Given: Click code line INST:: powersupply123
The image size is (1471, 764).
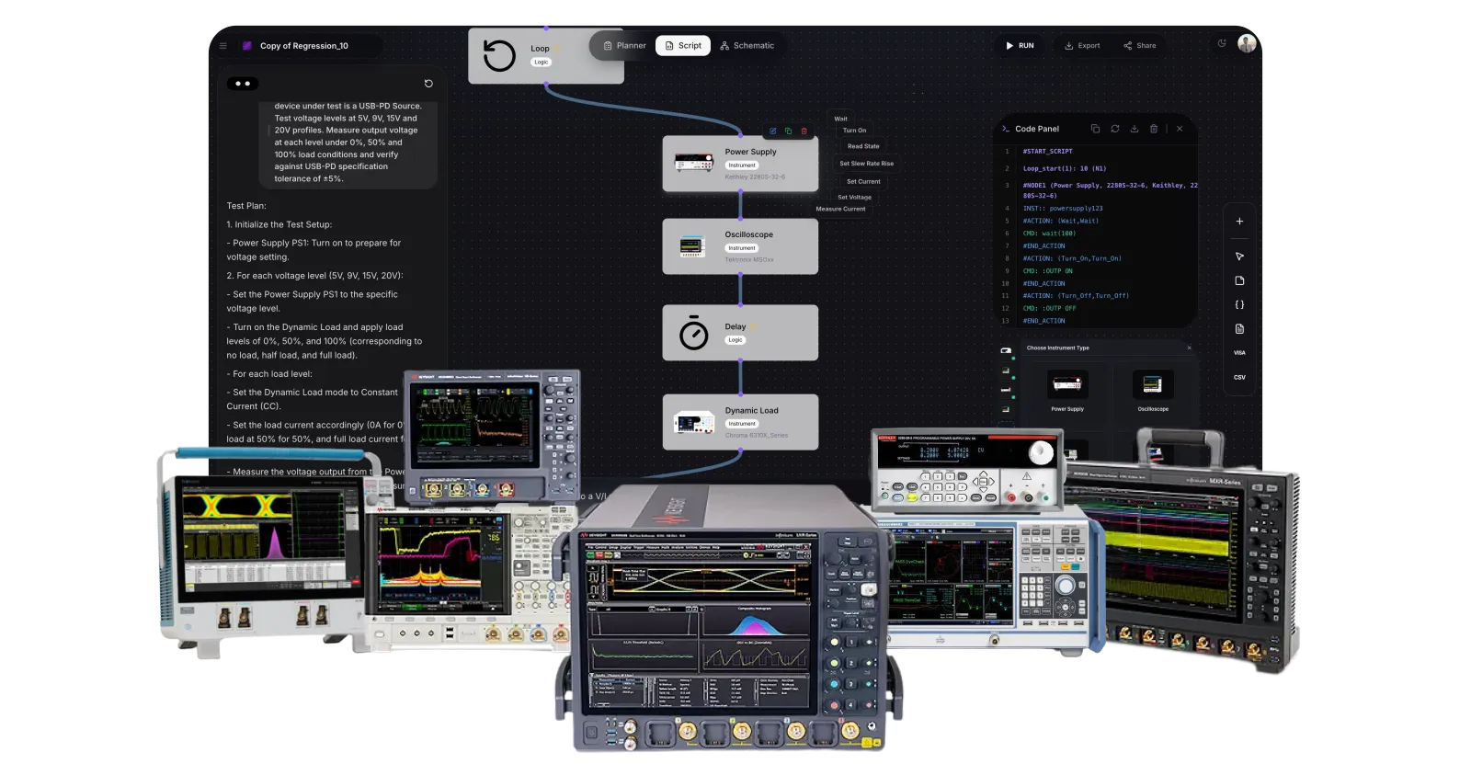Looking at the screenshot, I should click(x=1063, y=209).
